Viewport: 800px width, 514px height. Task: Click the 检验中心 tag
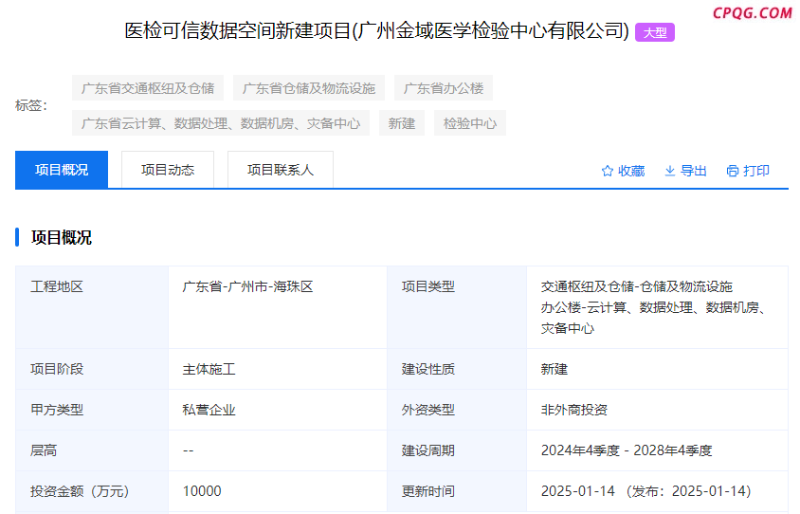tap(470, 123)
